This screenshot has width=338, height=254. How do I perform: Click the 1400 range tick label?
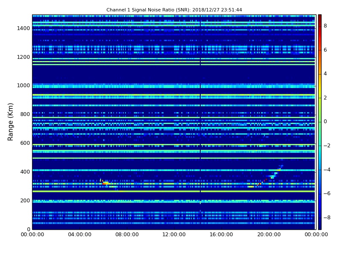(24, 28)
